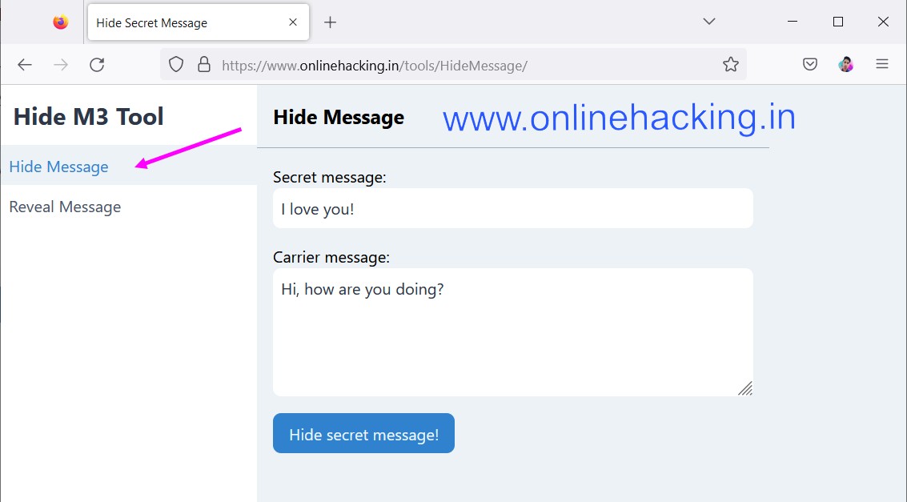Focus the Secret message input field
The width and height of the screenshot is (907, 502).
[x=513, y=208]
